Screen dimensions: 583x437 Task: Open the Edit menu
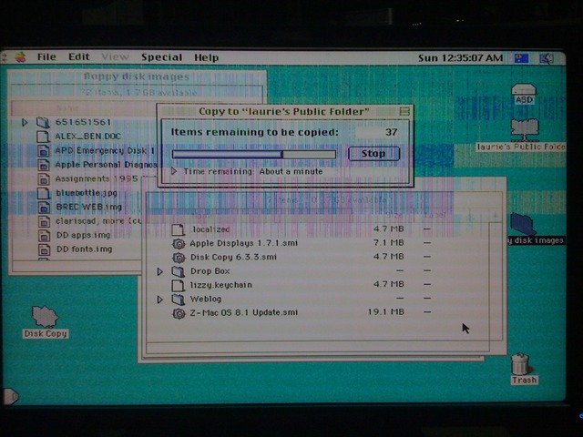tap(79, 56)
